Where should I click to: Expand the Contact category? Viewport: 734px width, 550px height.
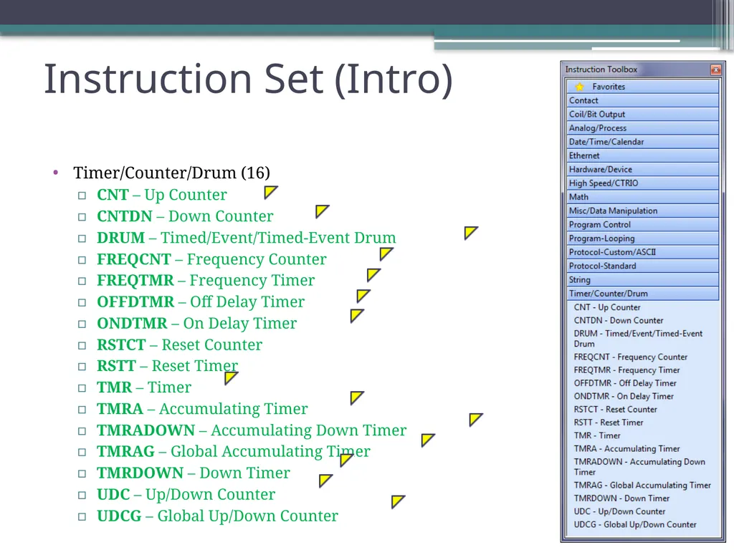point(643,100)
